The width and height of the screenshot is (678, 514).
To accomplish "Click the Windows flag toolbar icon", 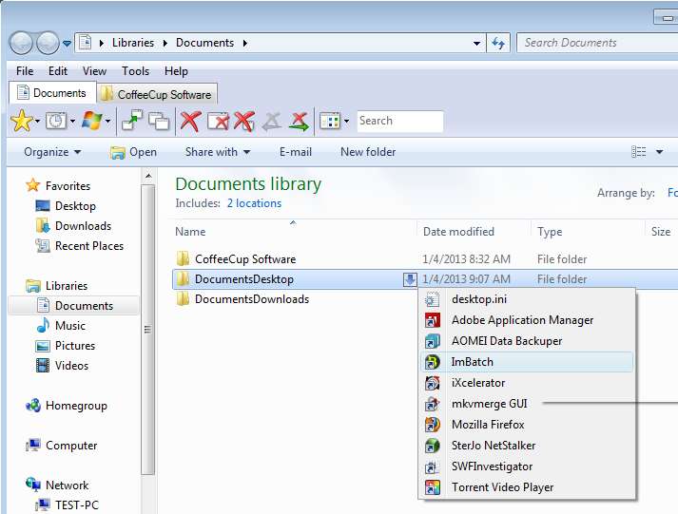I will click(91, 121).
